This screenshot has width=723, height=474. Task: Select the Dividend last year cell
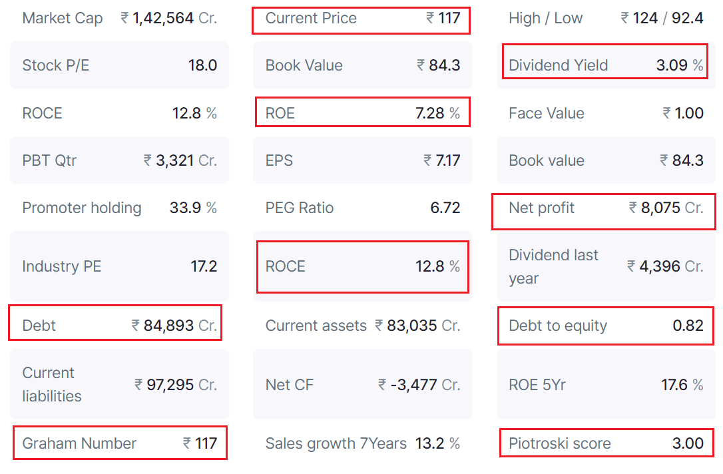pos(605,267)
